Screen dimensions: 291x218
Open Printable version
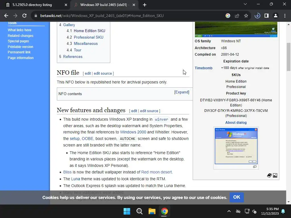coord(20,47)
